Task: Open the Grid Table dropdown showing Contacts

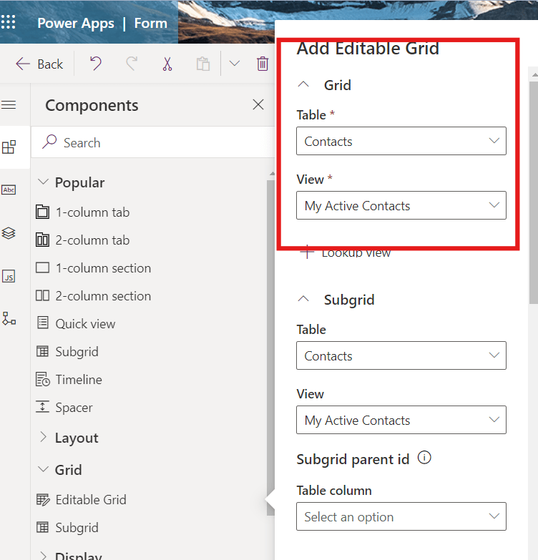Action: coord(401,141)
